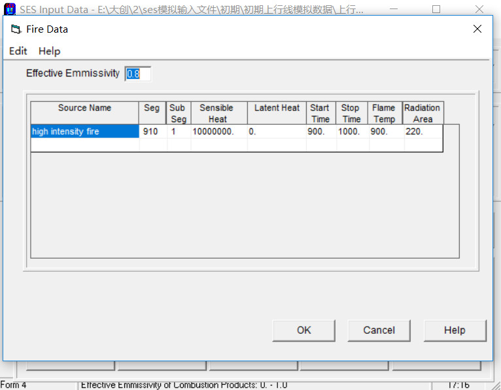Maximize the SES Input Data window
The image size is (501, 390).
coord(436,9)
